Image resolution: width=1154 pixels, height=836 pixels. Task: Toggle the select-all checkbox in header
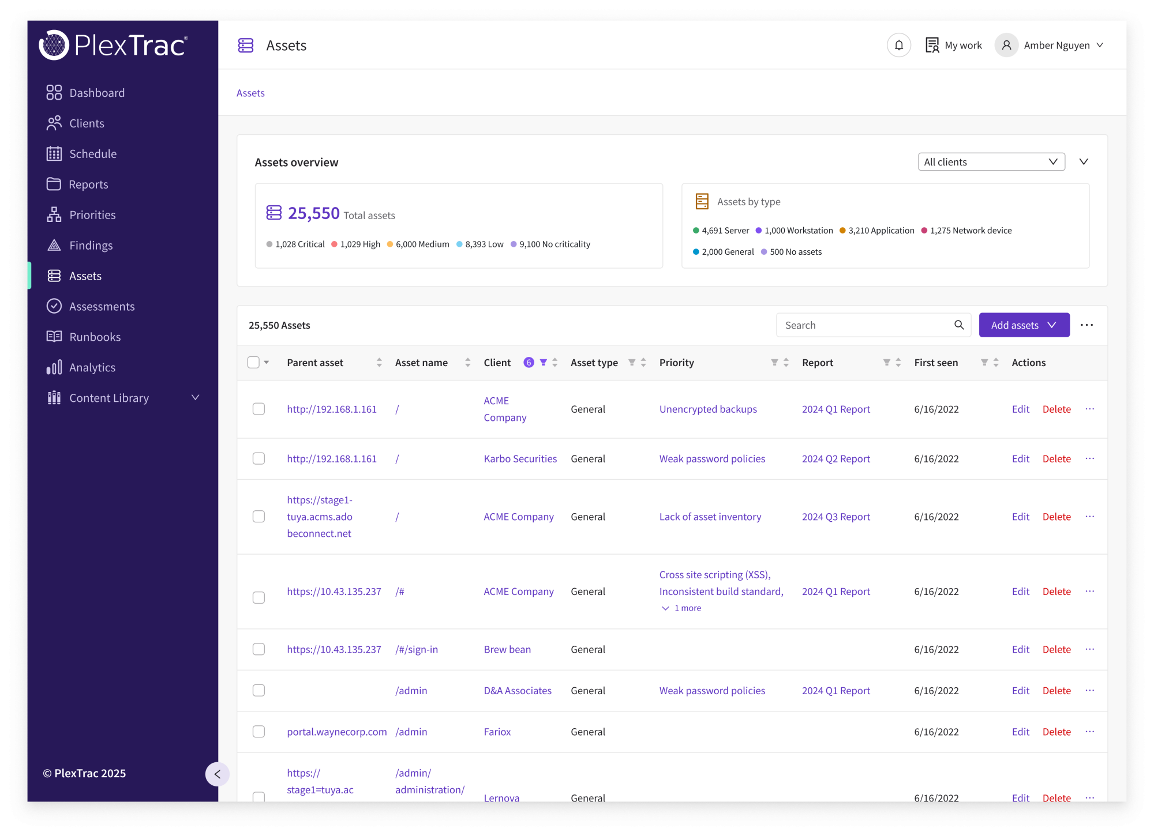click(253, 363)
